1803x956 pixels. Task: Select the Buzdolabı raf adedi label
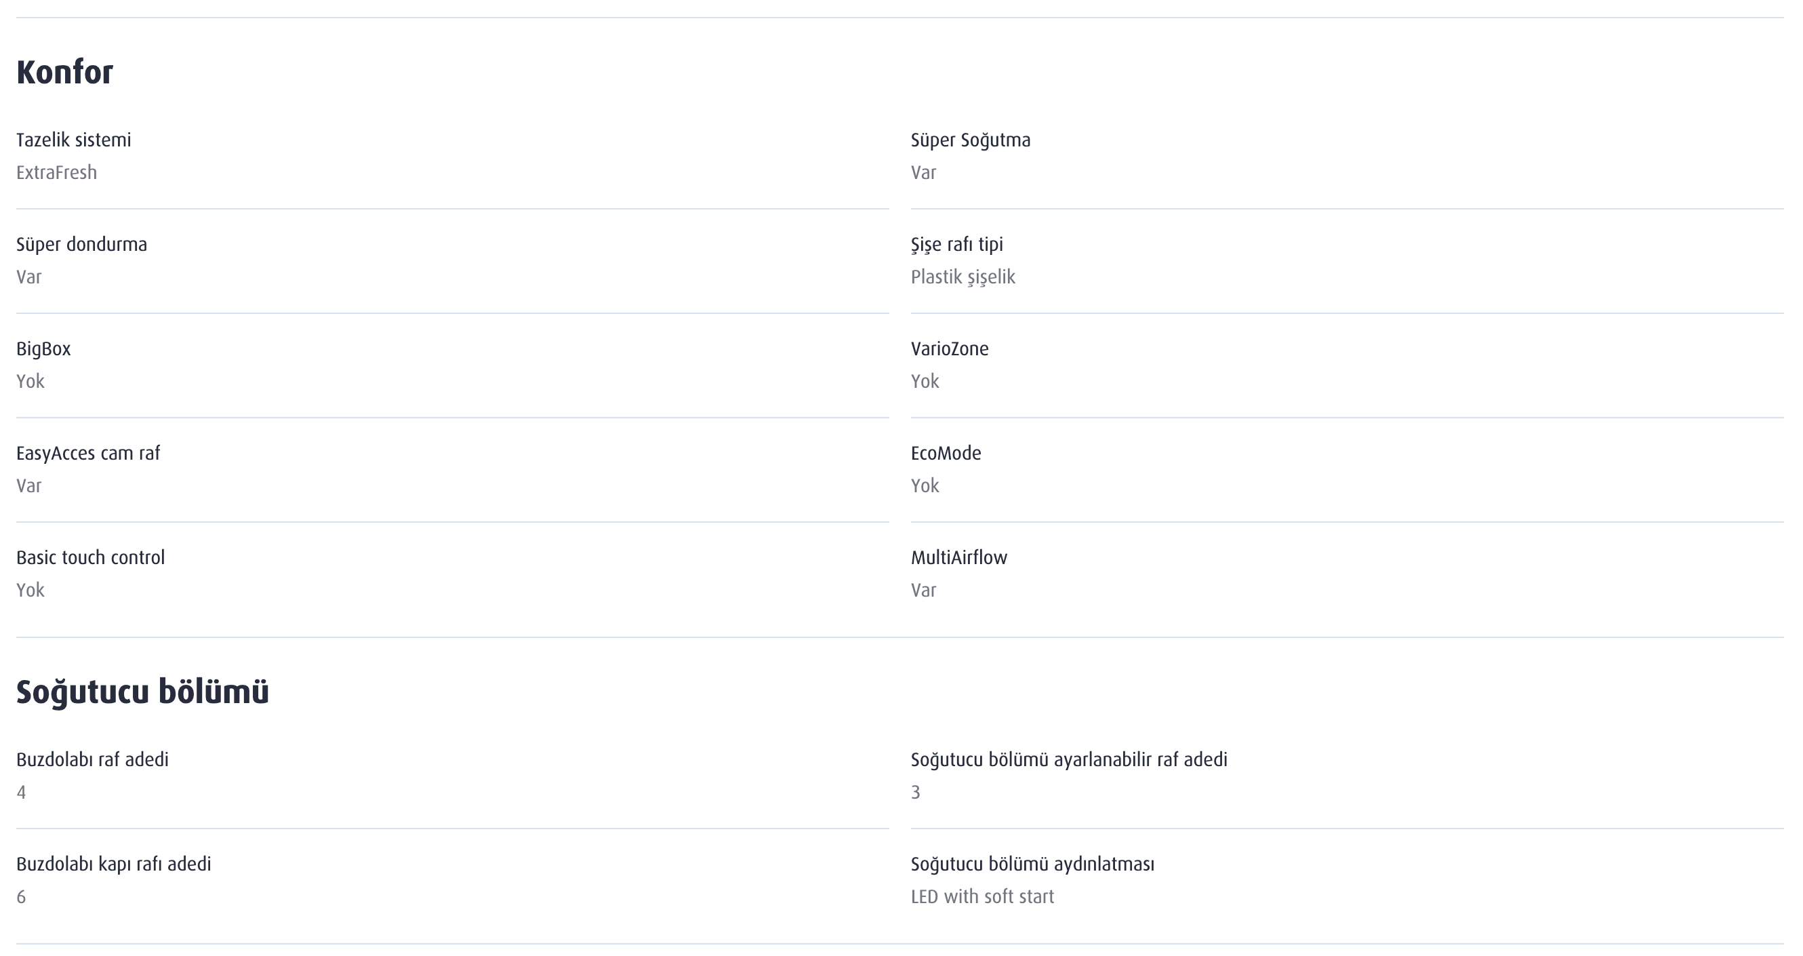[92, 760]
